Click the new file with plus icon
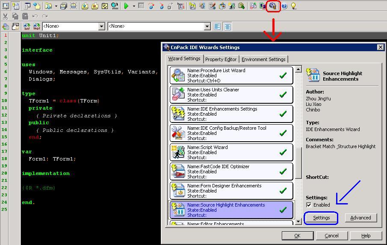Viewport: 387px width, 245px height. [37, 6]
